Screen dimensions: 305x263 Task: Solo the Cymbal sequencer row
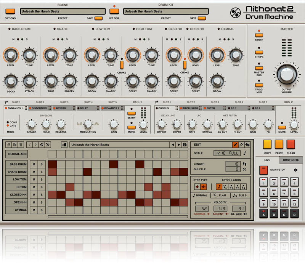[42, 210]
